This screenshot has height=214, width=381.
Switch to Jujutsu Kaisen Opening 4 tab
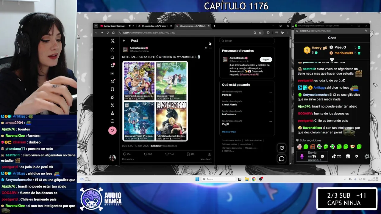pos(117,26)
